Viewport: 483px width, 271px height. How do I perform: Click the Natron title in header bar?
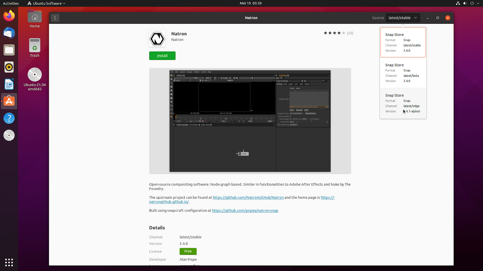[x=251, y=18]
